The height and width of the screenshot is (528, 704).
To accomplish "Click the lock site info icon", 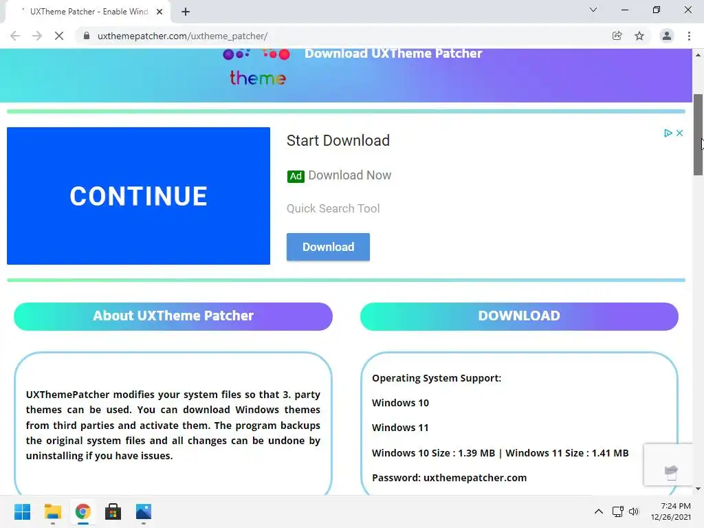I will click(87, 36).
